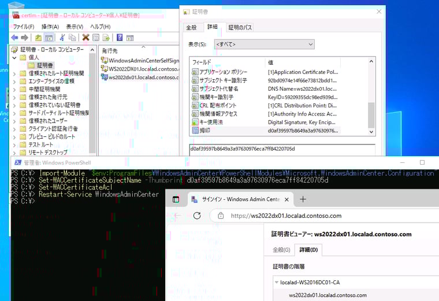The height and width of the screenshot is (301, 439).
Task: Open the 表示(S) <すべて> dropdown
Action: point(265,44)
